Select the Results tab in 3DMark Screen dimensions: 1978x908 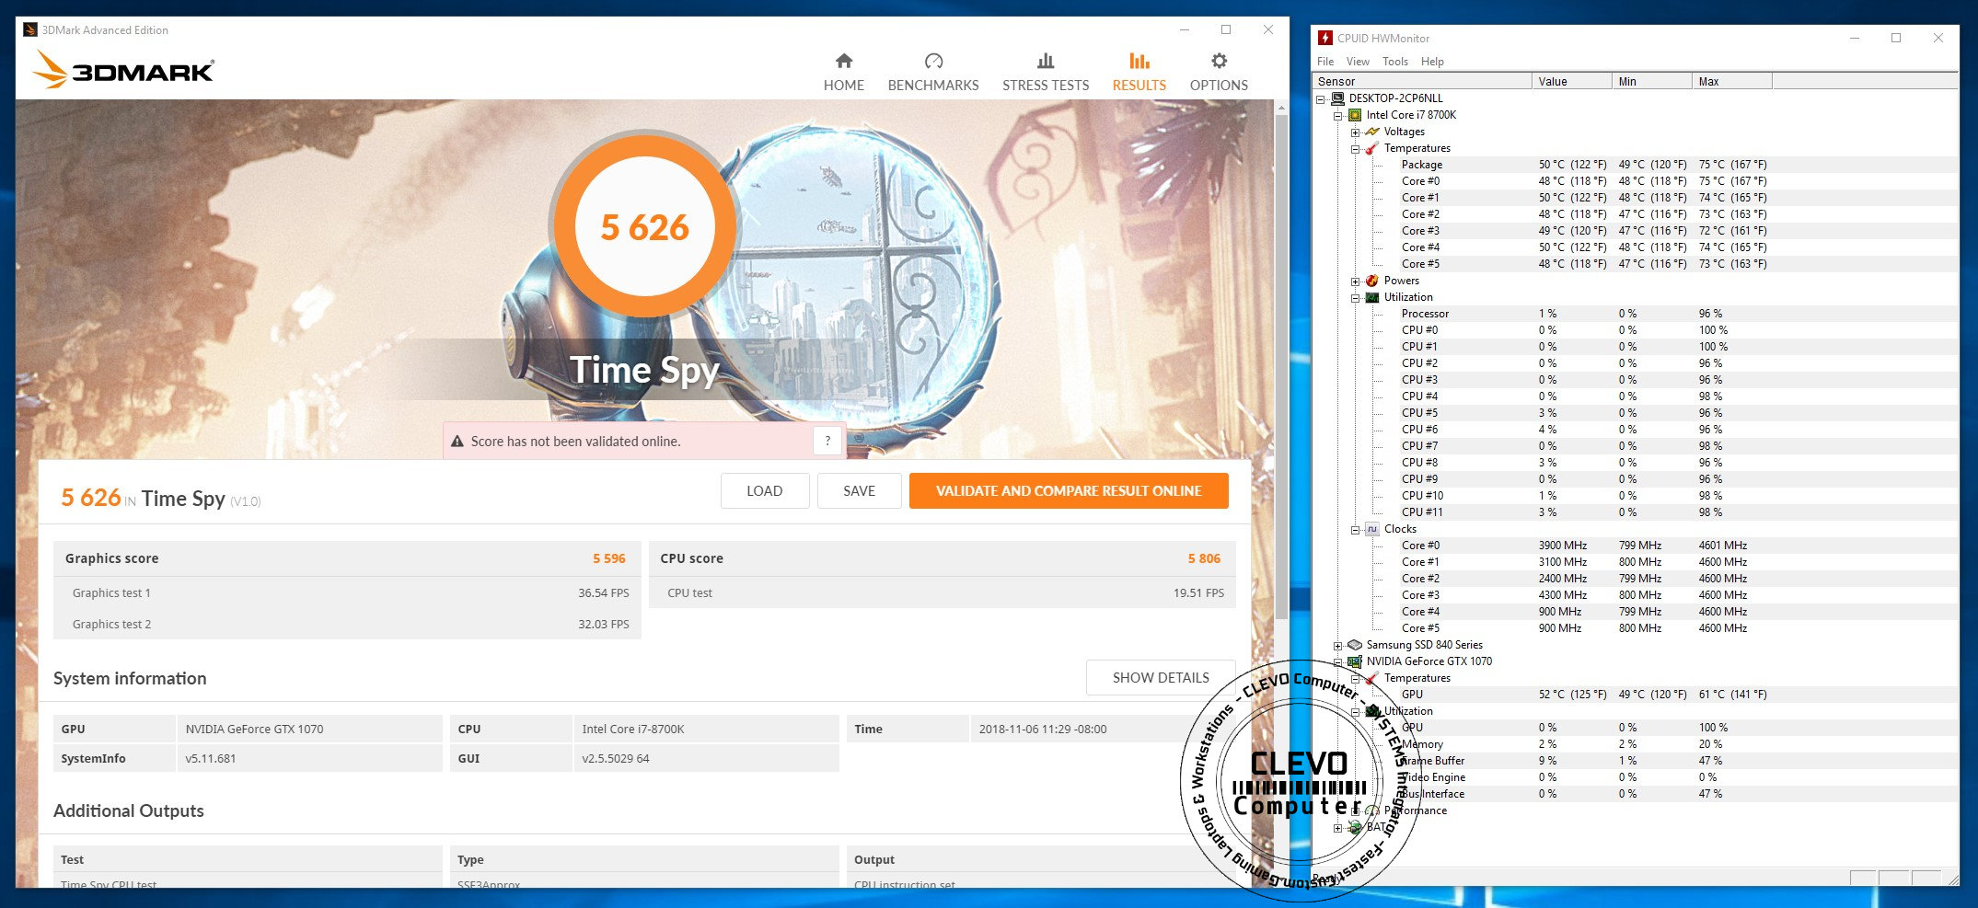1139,73
